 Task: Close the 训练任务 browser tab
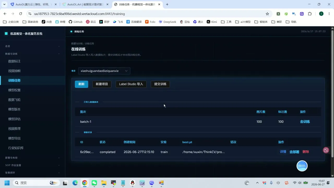coord(159,4)
